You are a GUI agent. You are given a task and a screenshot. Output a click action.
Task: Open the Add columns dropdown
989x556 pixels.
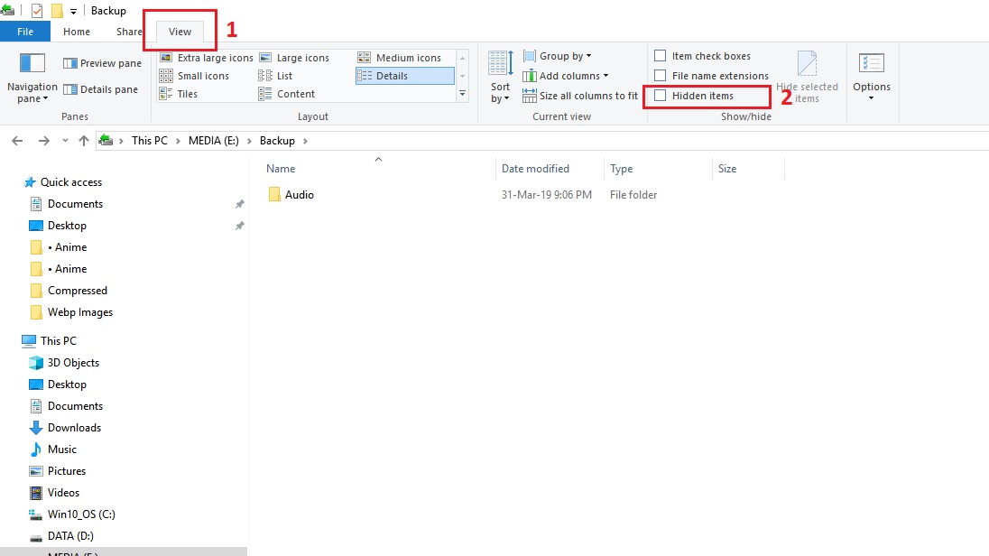point(566,76)
